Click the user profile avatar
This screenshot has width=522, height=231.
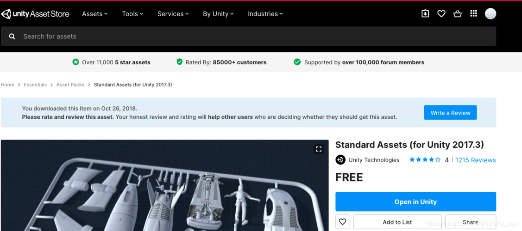[x=491, y=13]
